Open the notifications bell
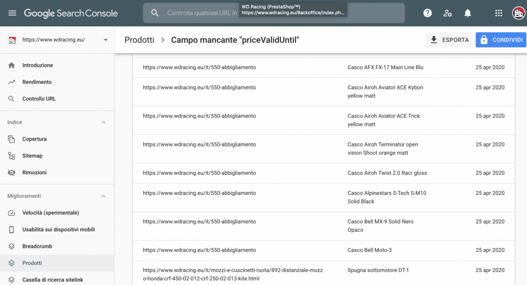The width and height of the screenshot is (527, 285). pos(467,13)
